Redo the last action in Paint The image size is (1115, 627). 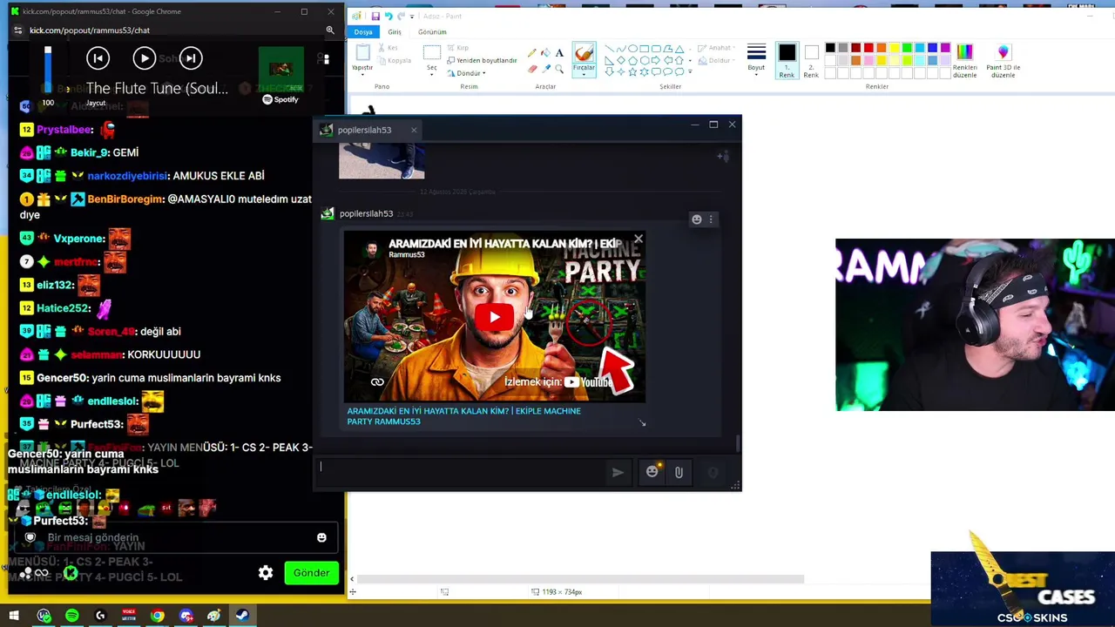(401, 16)
